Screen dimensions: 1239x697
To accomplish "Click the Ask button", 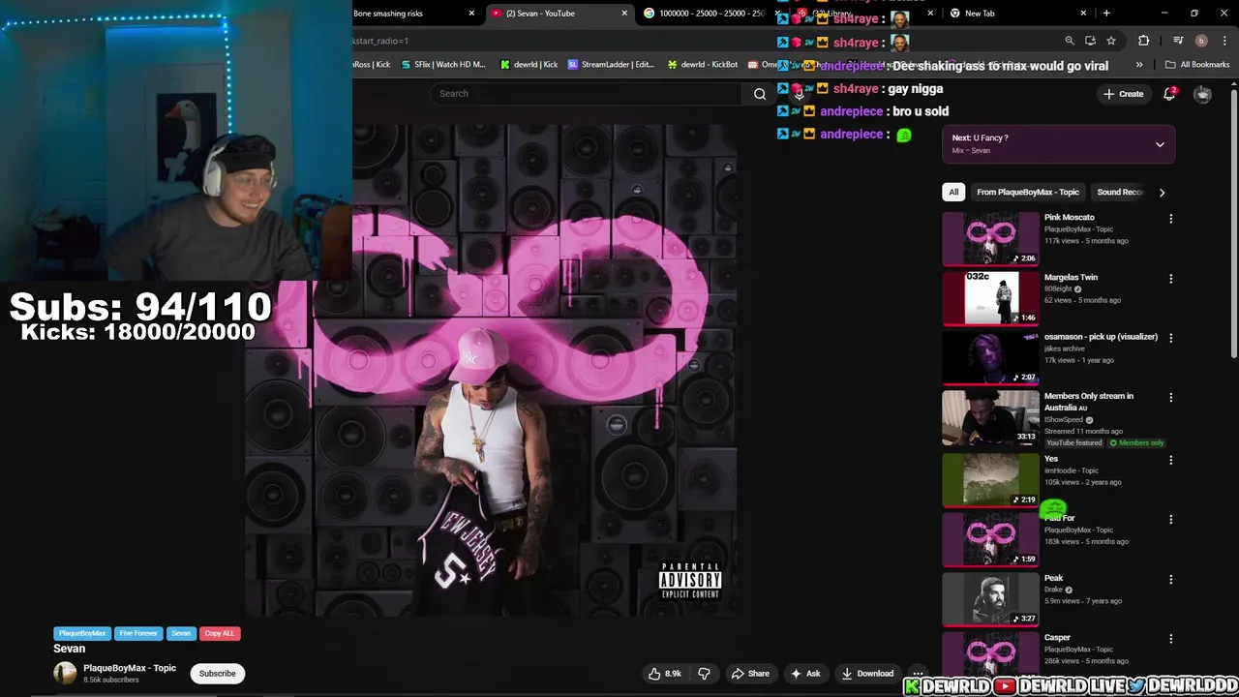I will tap(805, 674).
